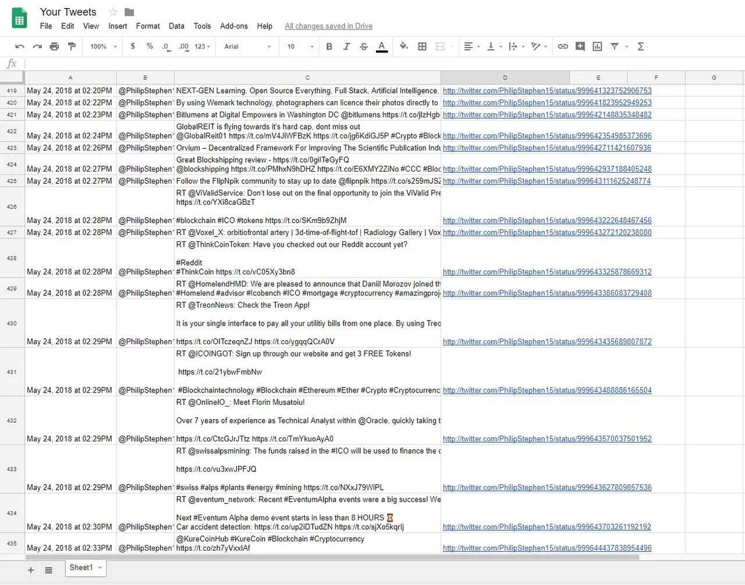Open tweet link ending 838954496

pos(547,548)
